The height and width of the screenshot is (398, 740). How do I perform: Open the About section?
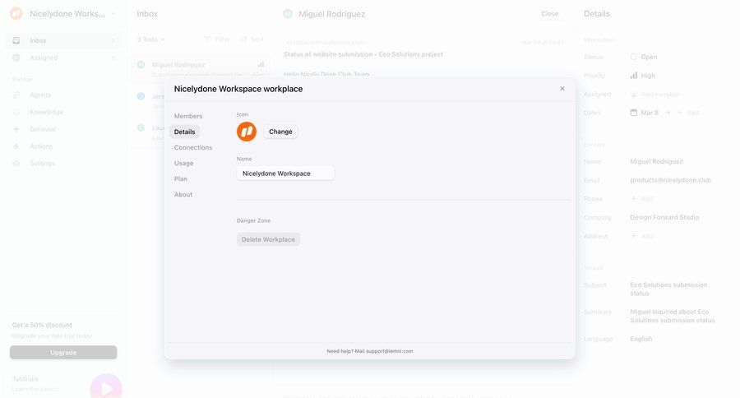point(183,195)
